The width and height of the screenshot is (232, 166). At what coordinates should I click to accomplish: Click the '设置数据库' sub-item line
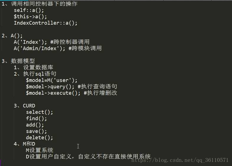tap(38, 67)
